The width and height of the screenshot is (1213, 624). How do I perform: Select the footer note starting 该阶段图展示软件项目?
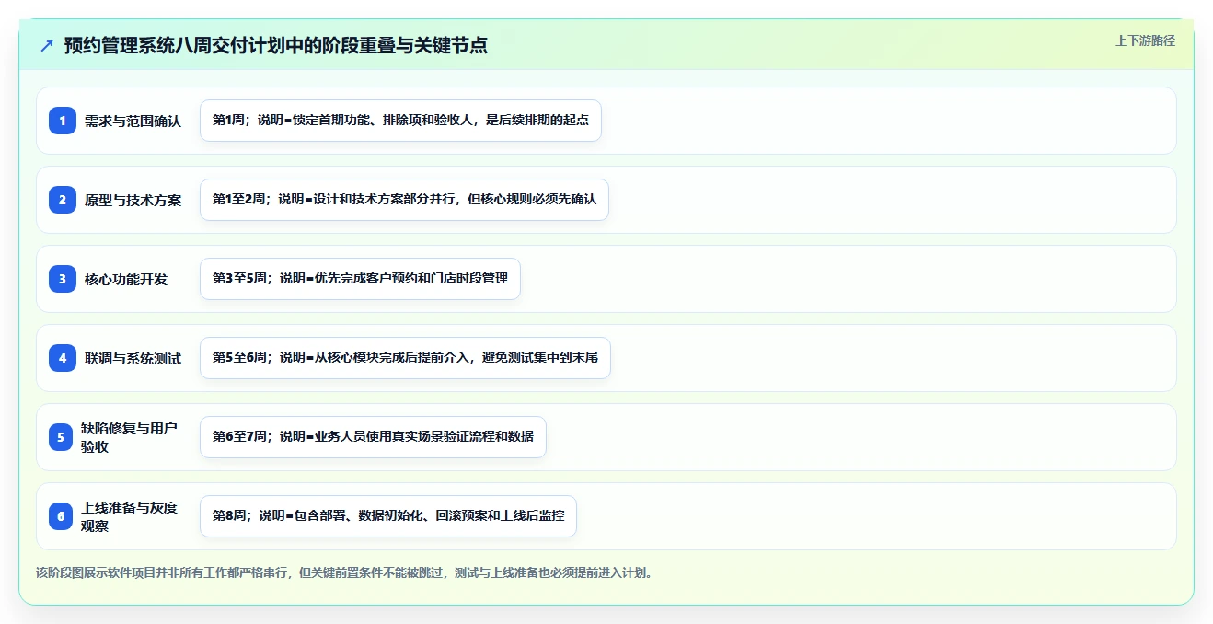point(345,572)
